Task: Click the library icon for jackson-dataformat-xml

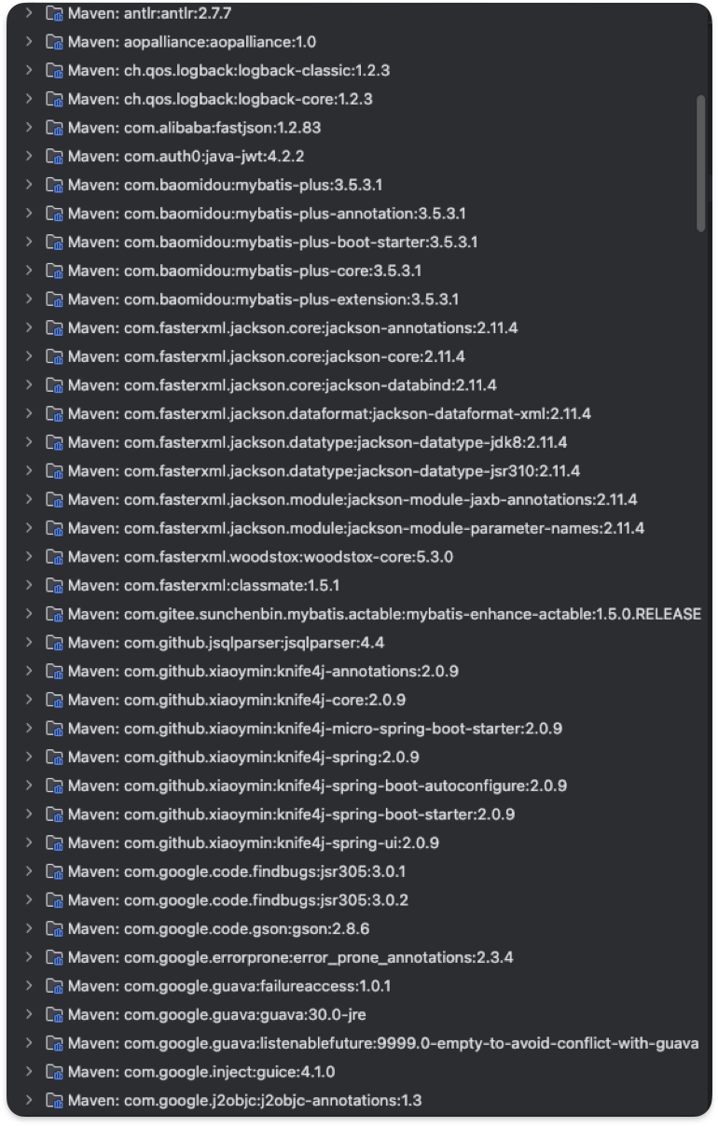Action: click(x=54, y=414)
